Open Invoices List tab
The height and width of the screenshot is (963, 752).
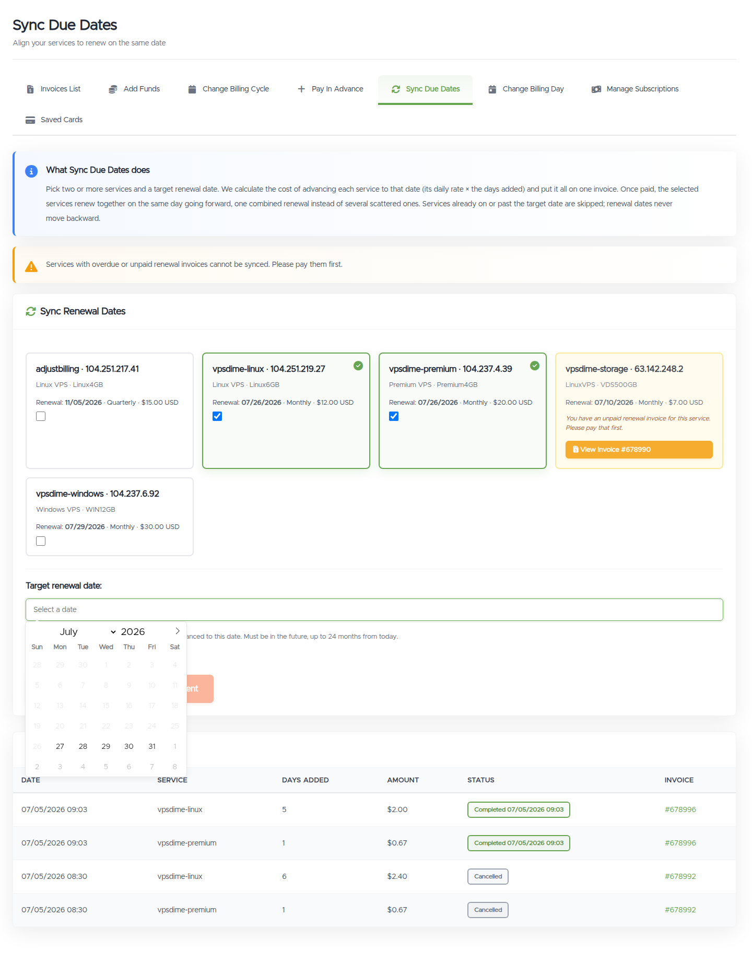click(53, 89)
